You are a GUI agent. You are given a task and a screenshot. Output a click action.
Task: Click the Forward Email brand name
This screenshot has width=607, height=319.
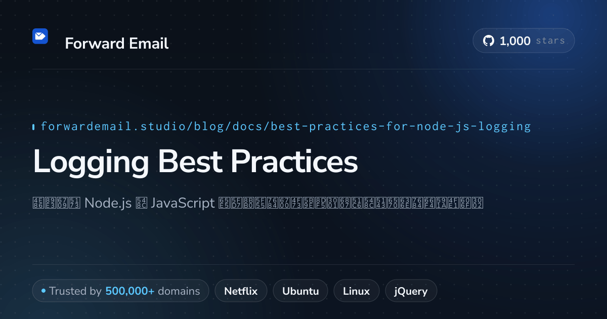point(117,44)
